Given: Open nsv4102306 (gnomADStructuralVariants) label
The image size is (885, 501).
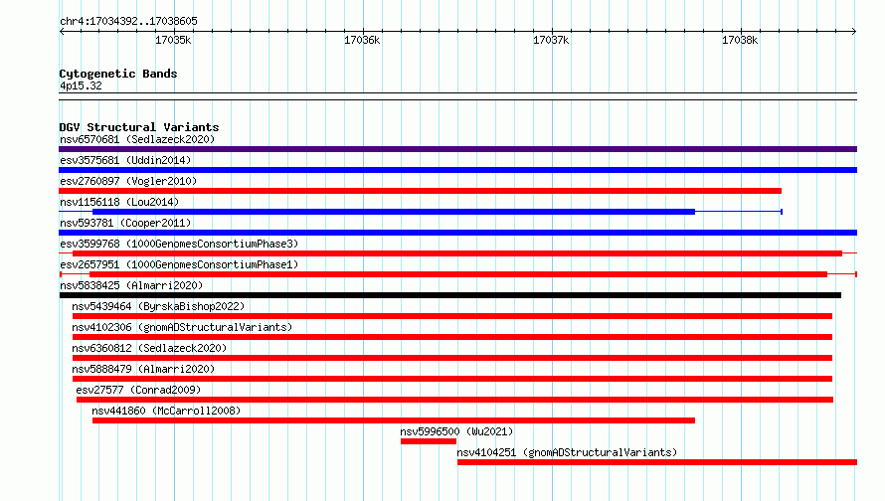Looking at the screenshot, I should 182,327.
